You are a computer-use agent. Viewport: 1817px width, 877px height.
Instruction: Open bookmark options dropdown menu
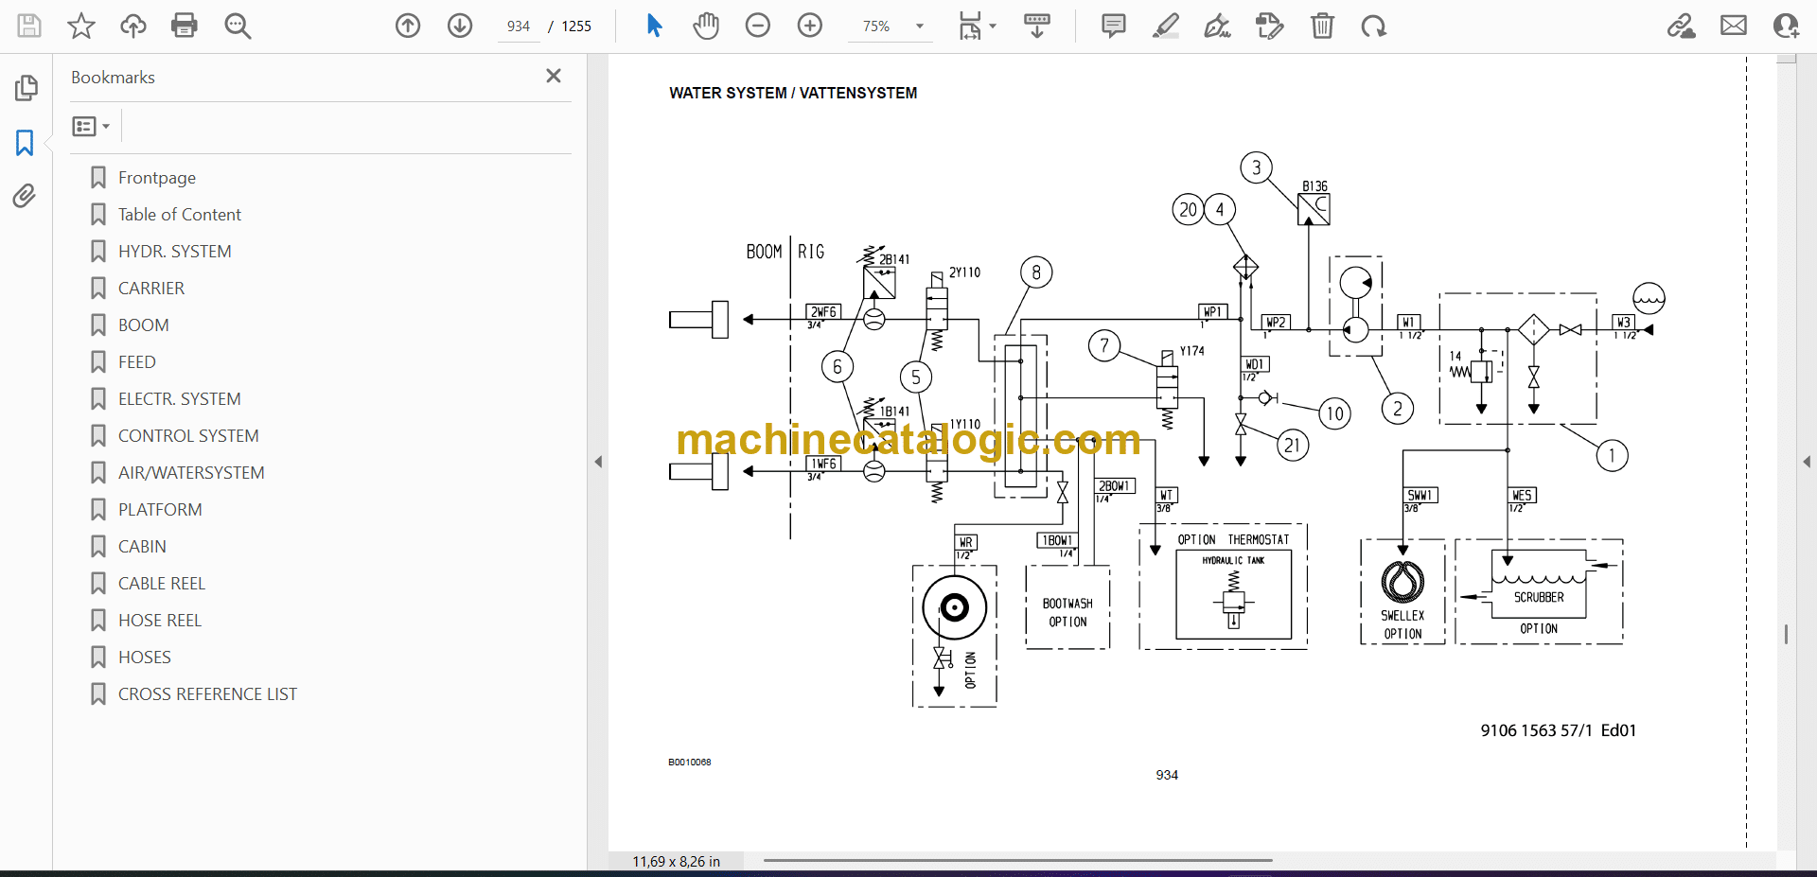coord(92,126)
